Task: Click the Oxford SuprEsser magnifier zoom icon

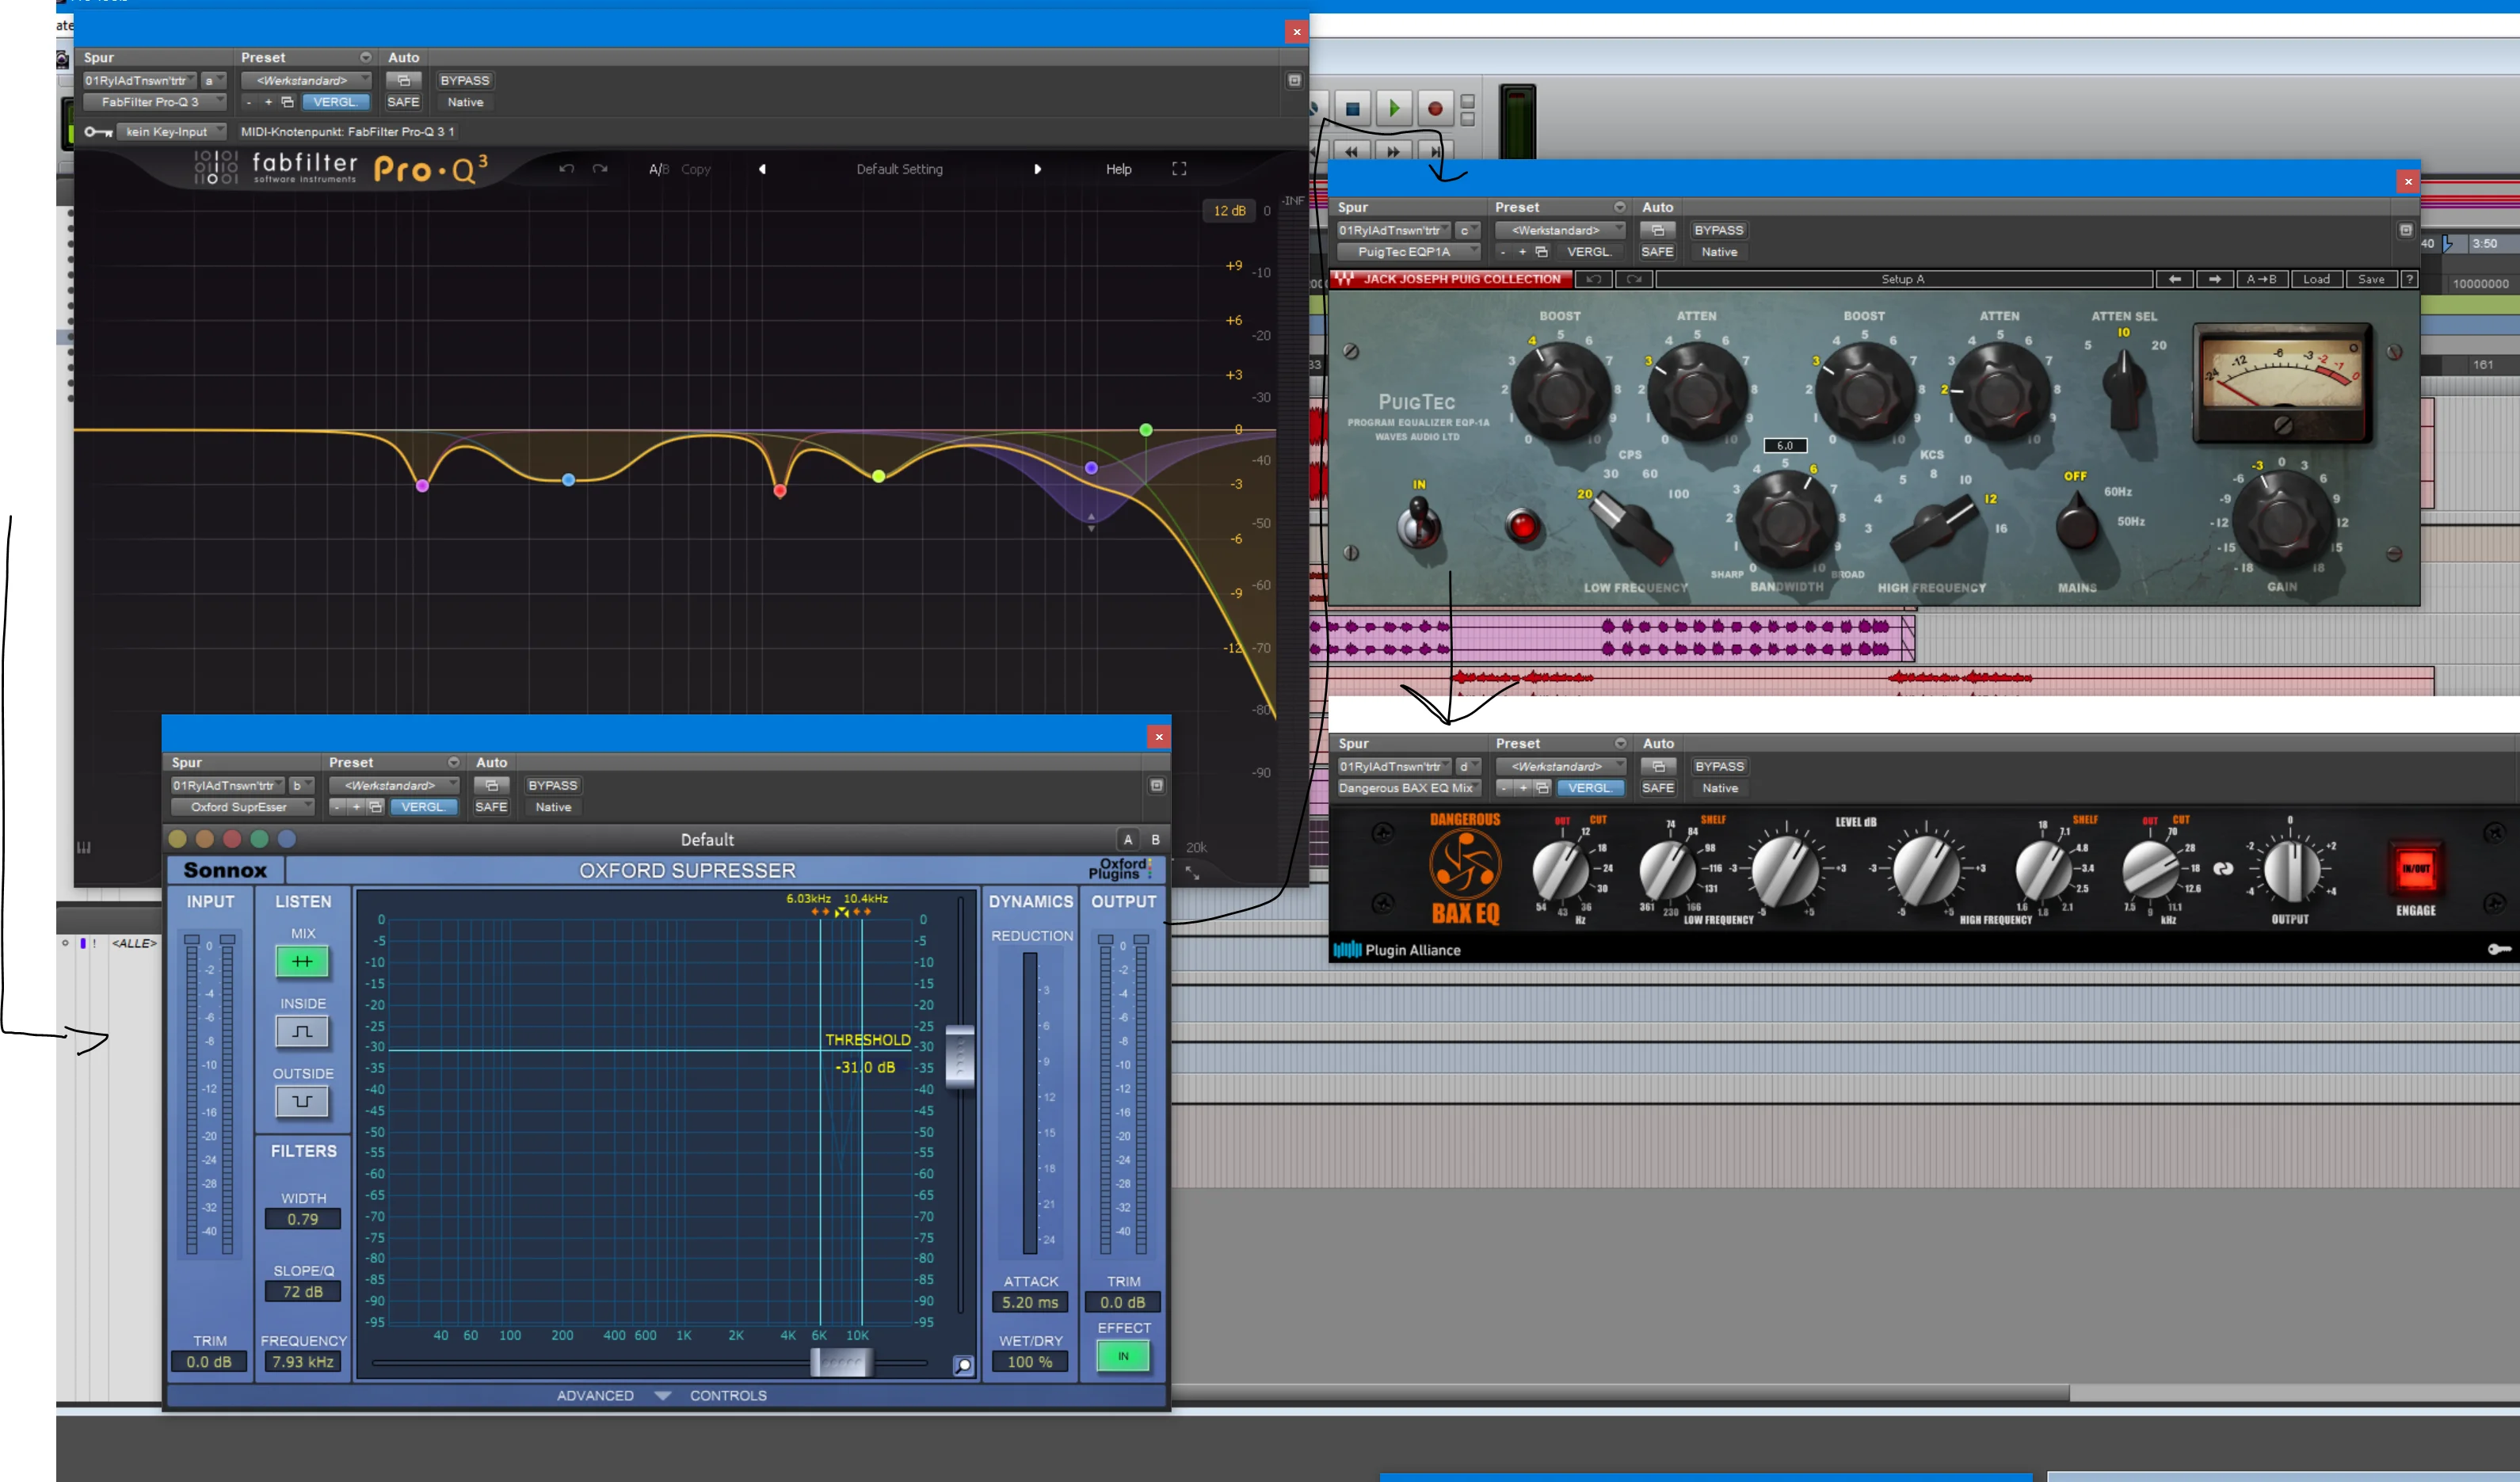Action: 963,1365
